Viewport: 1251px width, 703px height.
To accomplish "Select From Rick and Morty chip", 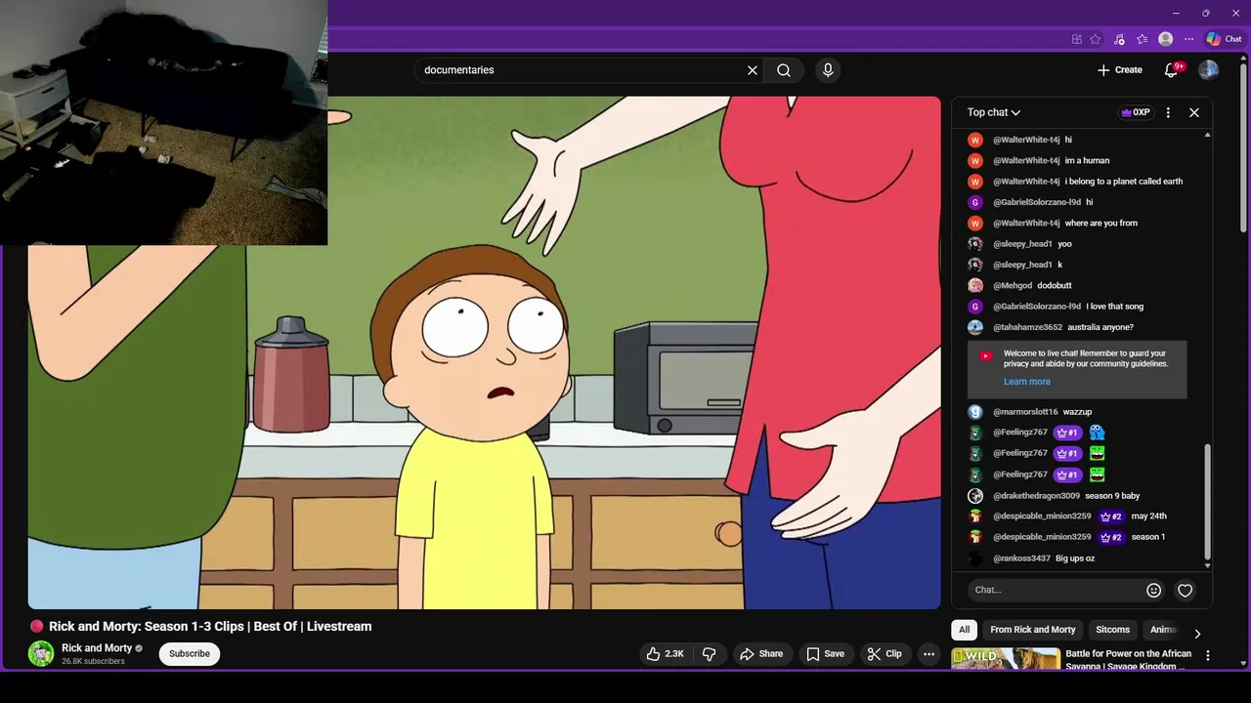I will (x=1032, y=630).
